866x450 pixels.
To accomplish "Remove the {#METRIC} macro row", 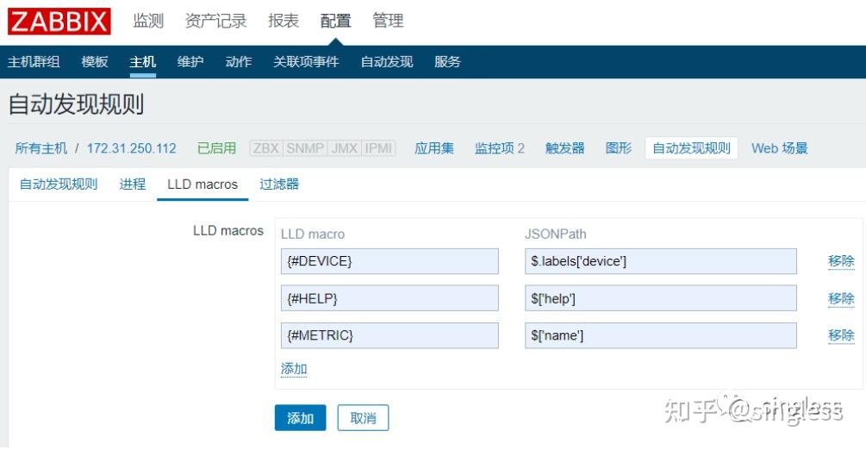I will [840, 335].
